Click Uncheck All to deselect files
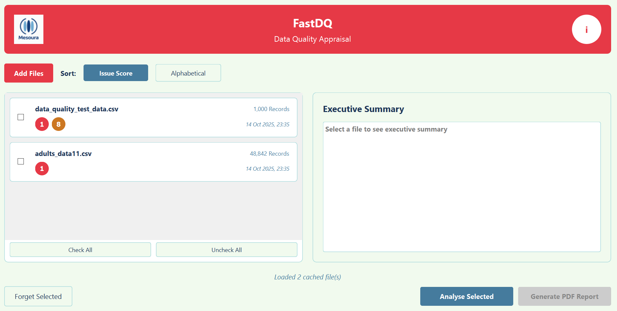 226,250
